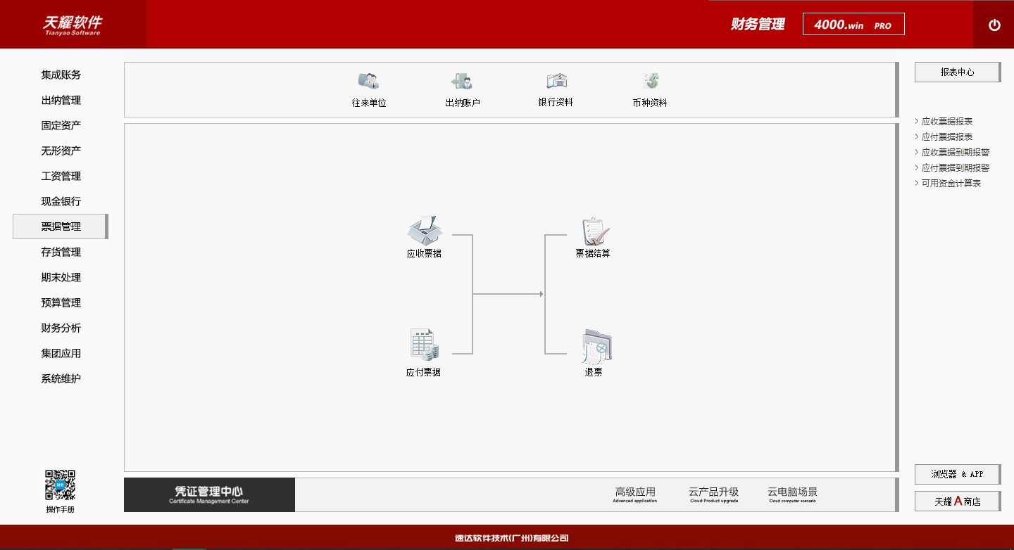Image resolution: width=1014 pixels, height=550 pixels.
Task: Open the 应收票据 receivable notes icon
Action: [424, 231]
